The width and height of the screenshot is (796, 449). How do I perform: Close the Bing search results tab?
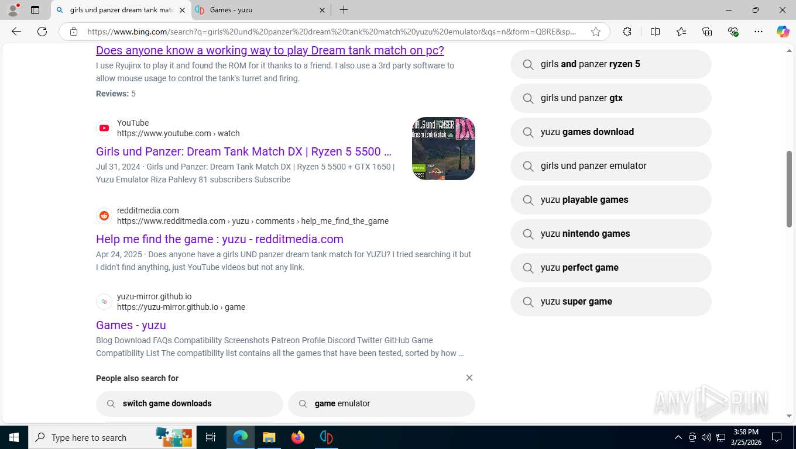click(182, 10)
